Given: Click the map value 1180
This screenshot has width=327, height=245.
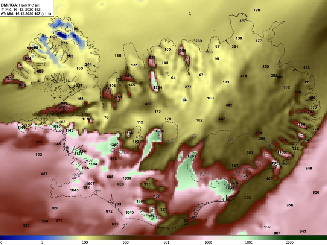Looking at the screenshot, I should pyautogui.click(x=282, y=152).
